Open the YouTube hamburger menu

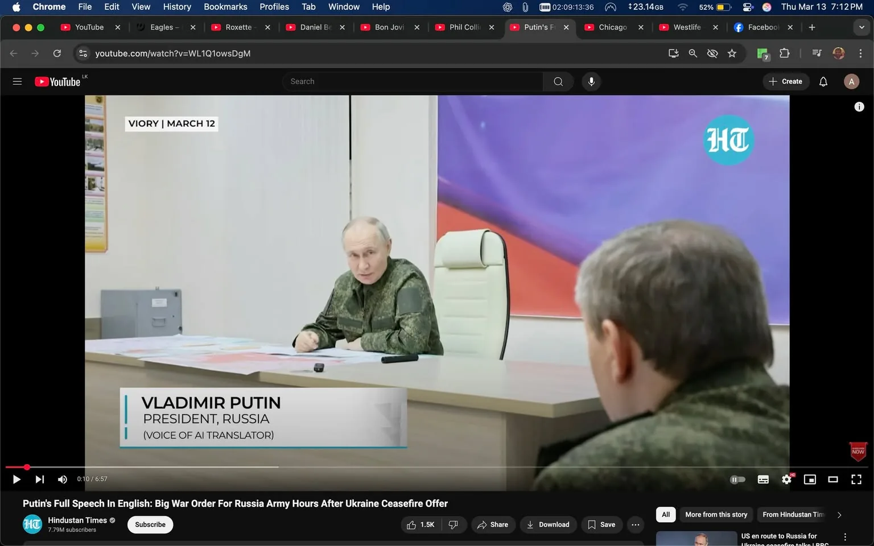tap(17, 81)
